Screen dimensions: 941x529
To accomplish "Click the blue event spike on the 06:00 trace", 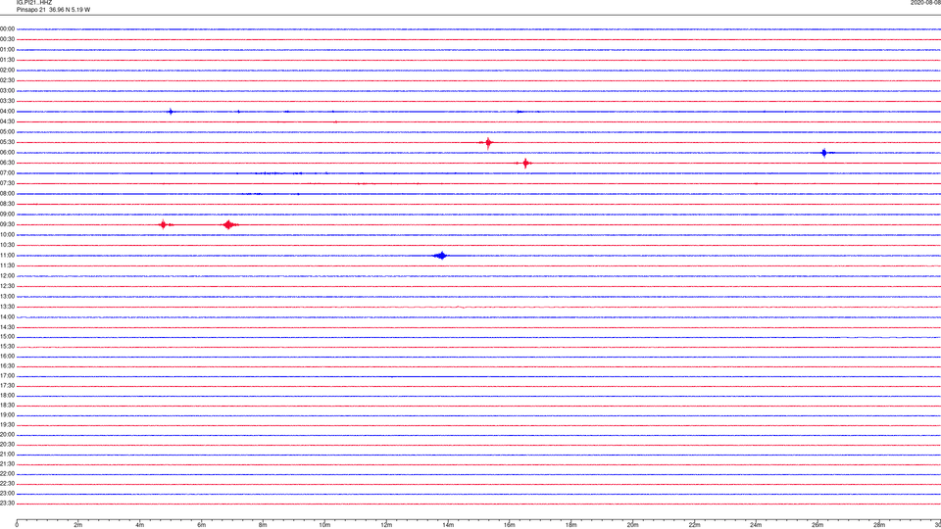I will coord(824,153).
